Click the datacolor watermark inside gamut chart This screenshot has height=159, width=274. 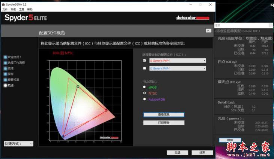[x=109, y=137]
